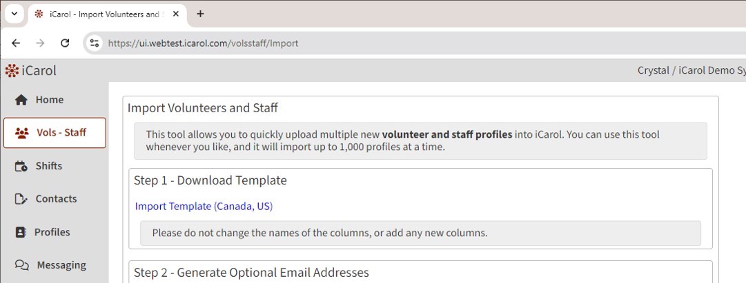Select the iCarol Import Volunteers browser tab
Viewport: 746px width, 283px height.
click(100, 14)
